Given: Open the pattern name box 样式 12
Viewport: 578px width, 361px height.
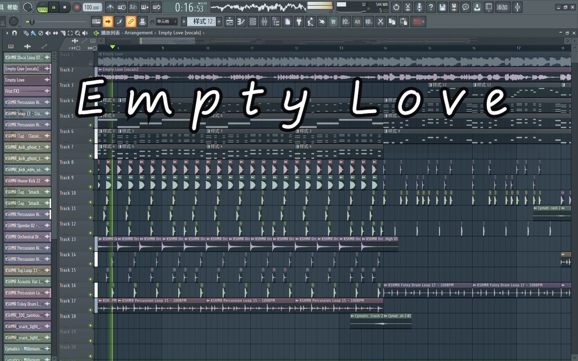Looking at the screenshot, I should (202, 22).
